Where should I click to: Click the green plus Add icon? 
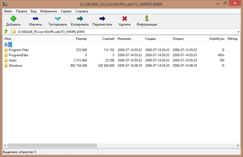click(13, 19)
